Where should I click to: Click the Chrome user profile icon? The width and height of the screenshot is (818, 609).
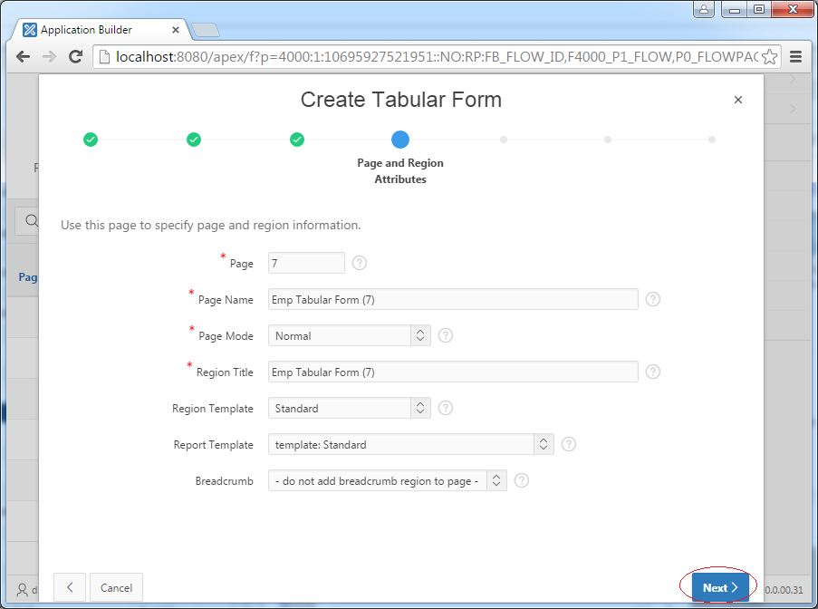click(x=704, y=9)
